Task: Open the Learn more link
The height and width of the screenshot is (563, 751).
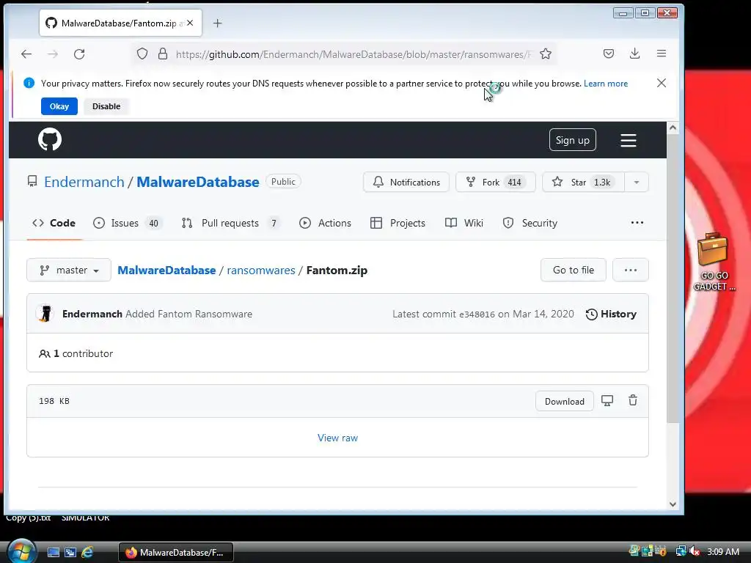Action: [605, 84]
